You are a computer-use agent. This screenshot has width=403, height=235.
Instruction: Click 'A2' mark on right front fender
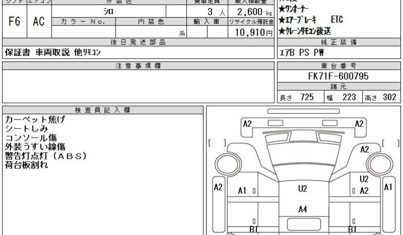pyautogui.click(x=365, y=149)
